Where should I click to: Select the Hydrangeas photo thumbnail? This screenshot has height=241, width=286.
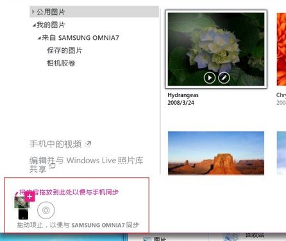(216, 49)
